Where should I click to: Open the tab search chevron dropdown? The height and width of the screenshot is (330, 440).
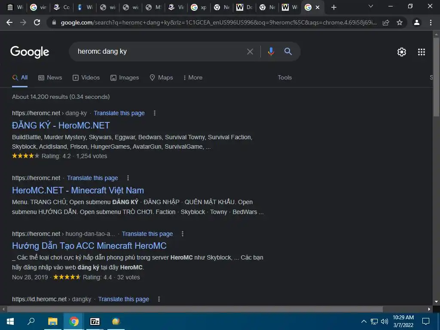[371, 6]
